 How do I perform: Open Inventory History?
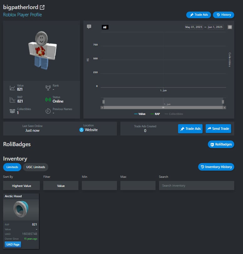(216, 167)
